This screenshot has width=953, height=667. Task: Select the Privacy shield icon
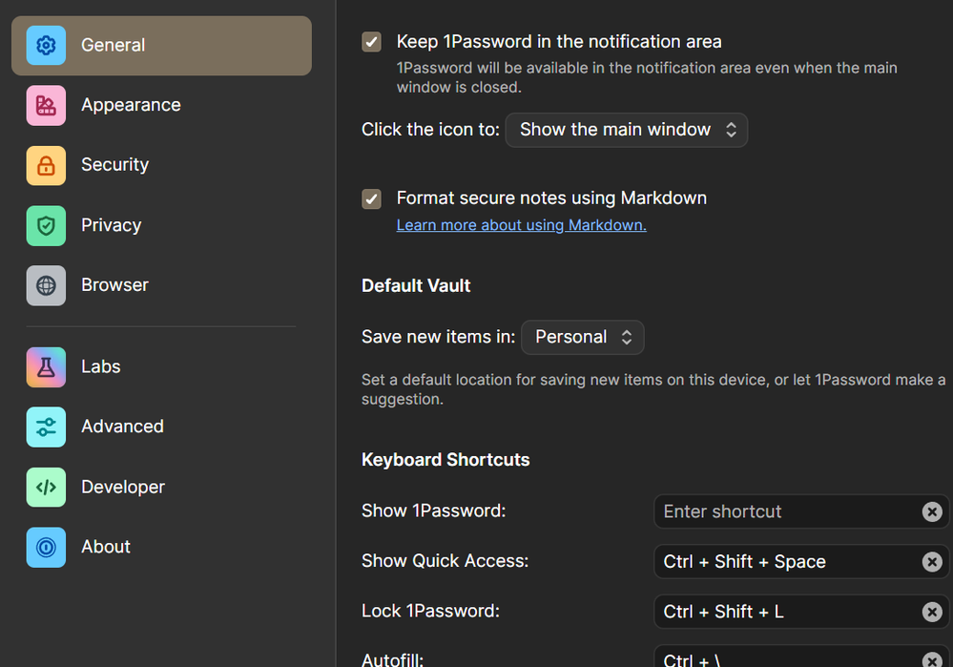(46, 225)
